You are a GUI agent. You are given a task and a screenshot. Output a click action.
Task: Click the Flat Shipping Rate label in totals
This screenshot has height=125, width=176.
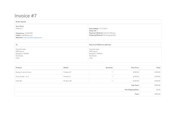[132, 90]
